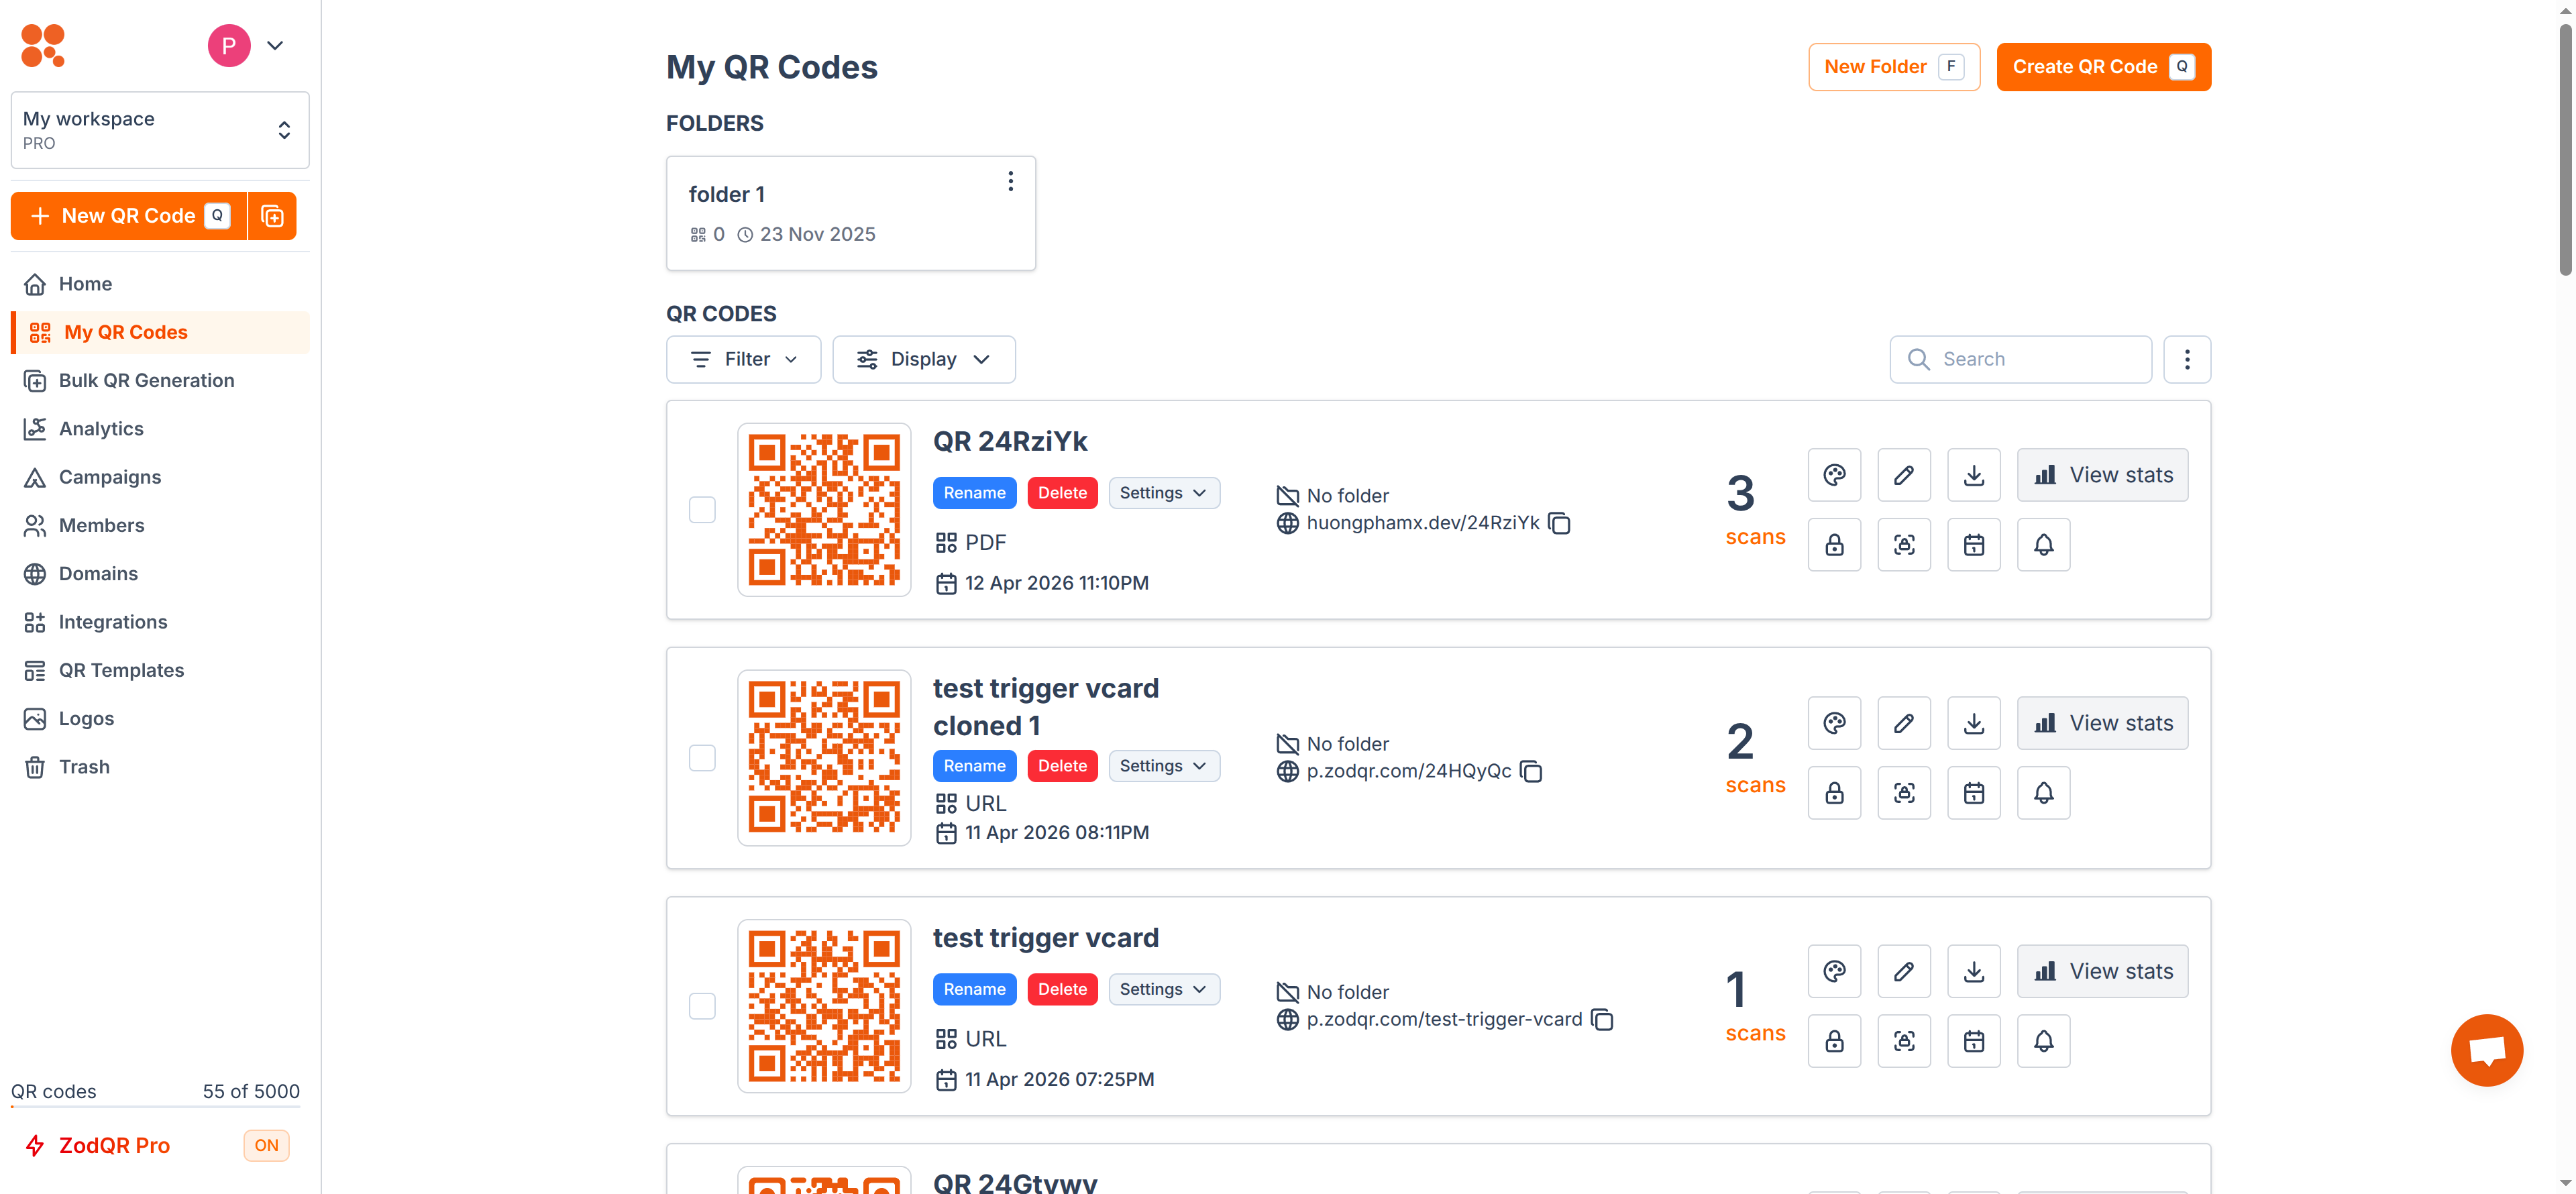Open test trigger vcard cloned 1 thumbnail

click(x=824, y=758)
